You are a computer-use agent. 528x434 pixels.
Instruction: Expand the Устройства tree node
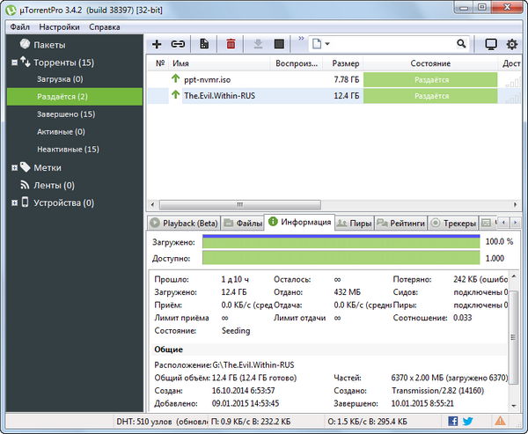coord(15,202)
